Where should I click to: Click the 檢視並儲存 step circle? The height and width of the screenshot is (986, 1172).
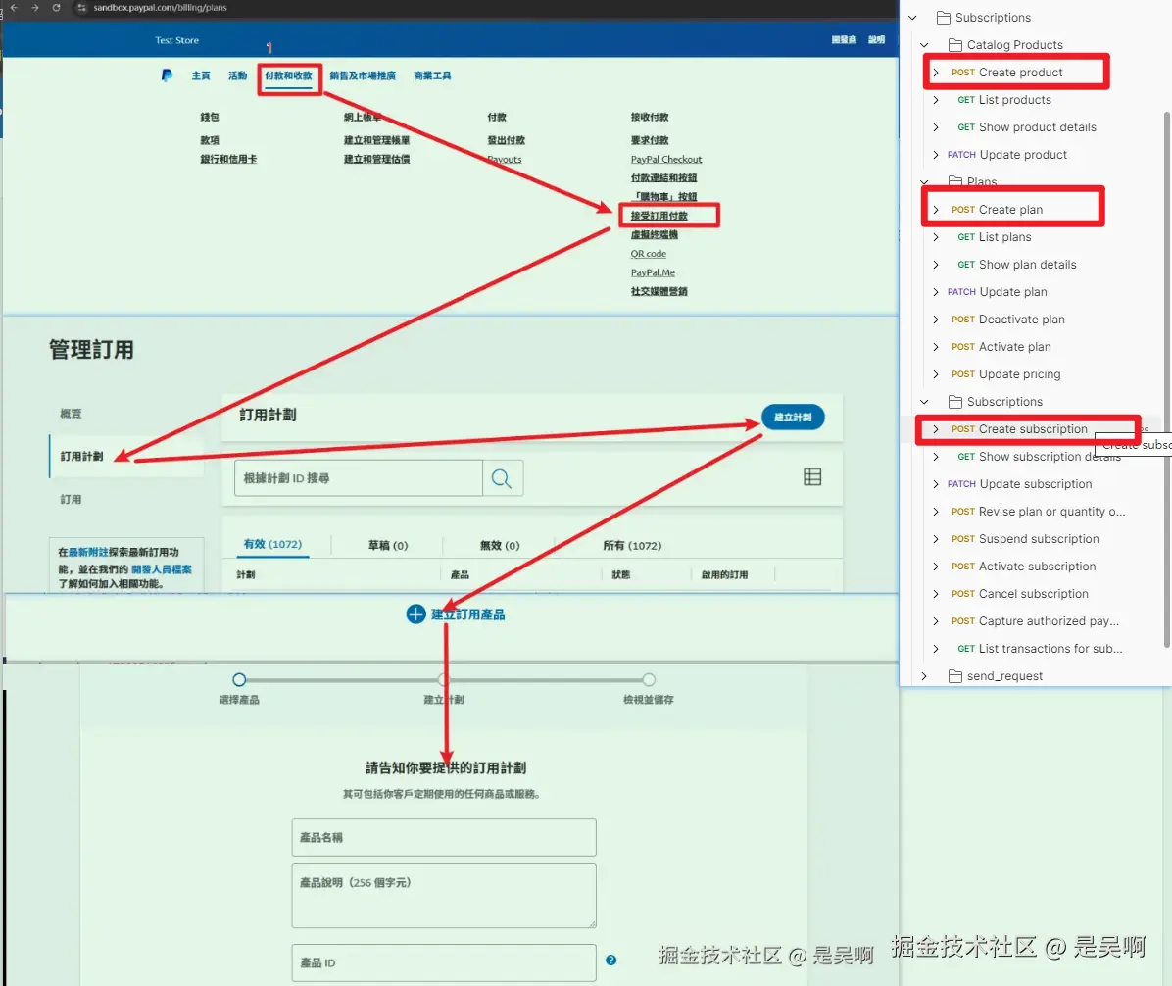click(x=649, y=679)
